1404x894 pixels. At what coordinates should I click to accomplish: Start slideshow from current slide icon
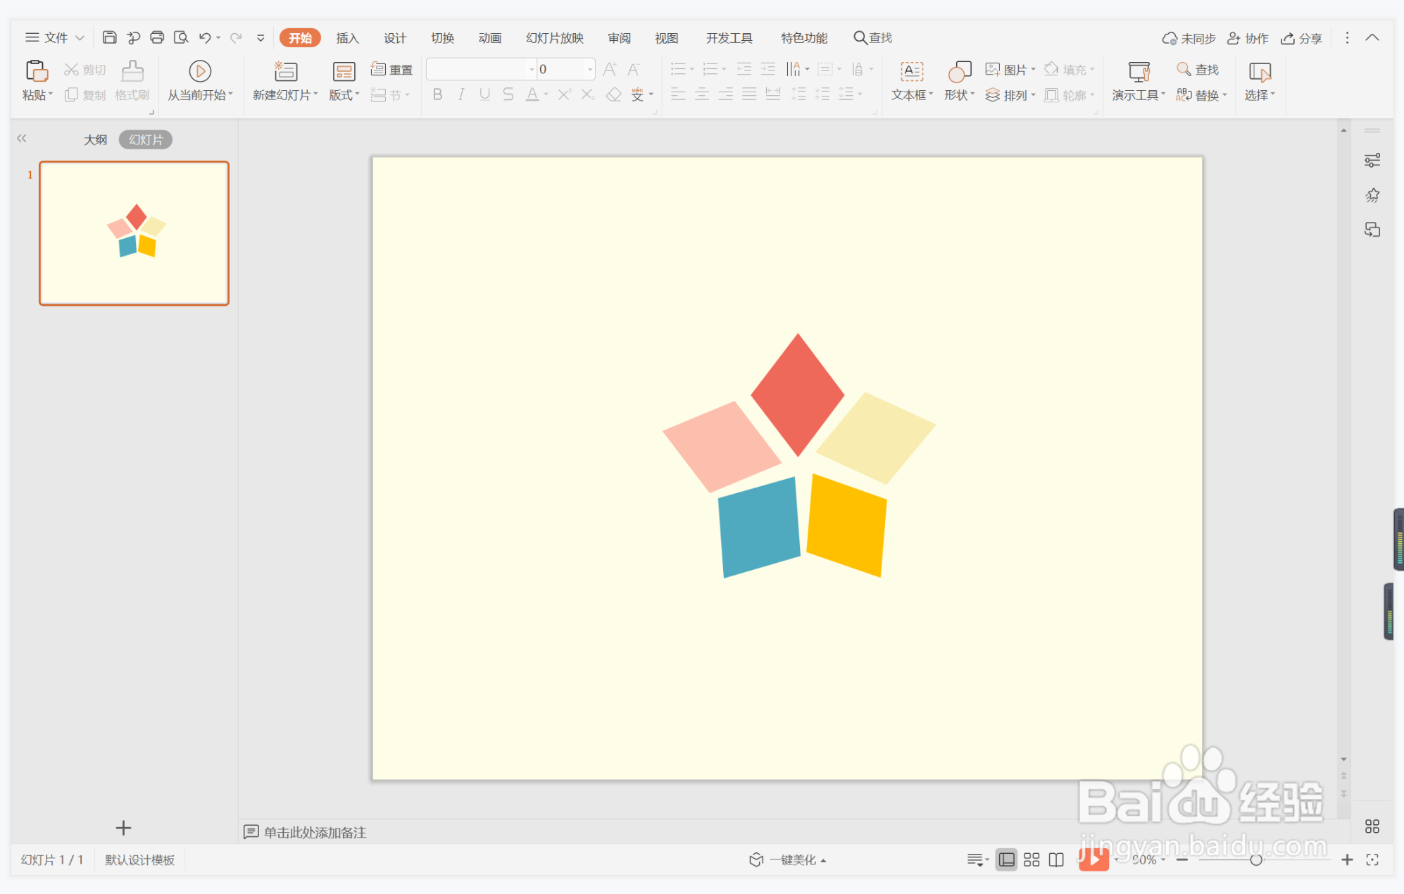tap(200, 71)
